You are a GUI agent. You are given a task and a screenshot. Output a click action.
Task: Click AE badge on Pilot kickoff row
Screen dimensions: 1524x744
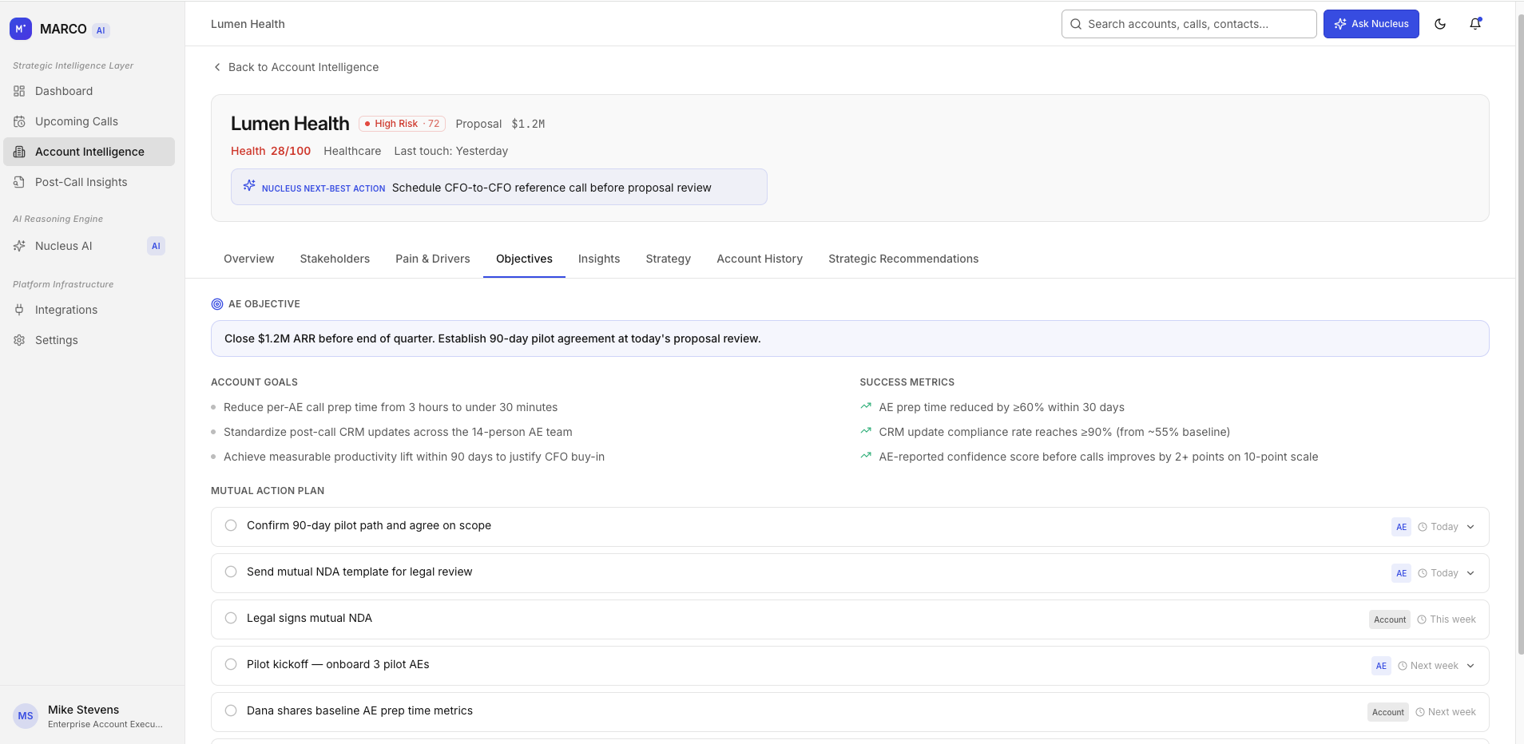(1381, 666)
